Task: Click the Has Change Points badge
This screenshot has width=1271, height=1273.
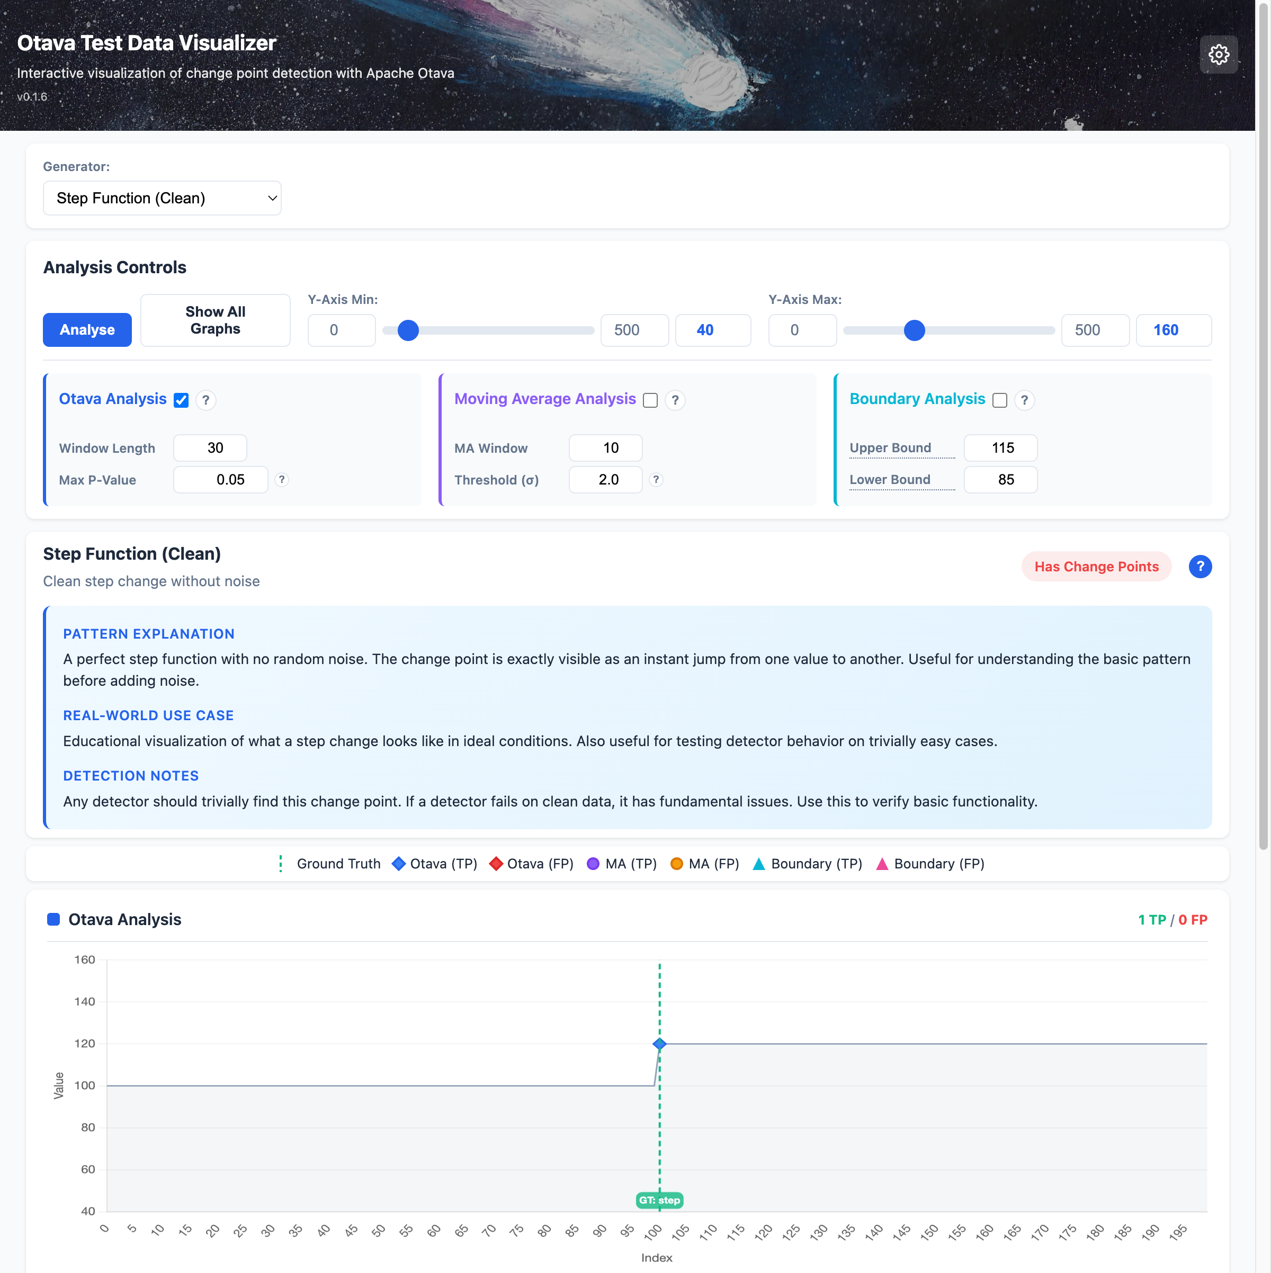Action: (1096, 567)
